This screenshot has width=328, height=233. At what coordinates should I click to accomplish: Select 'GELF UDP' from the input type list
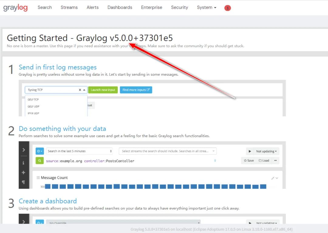33,106
